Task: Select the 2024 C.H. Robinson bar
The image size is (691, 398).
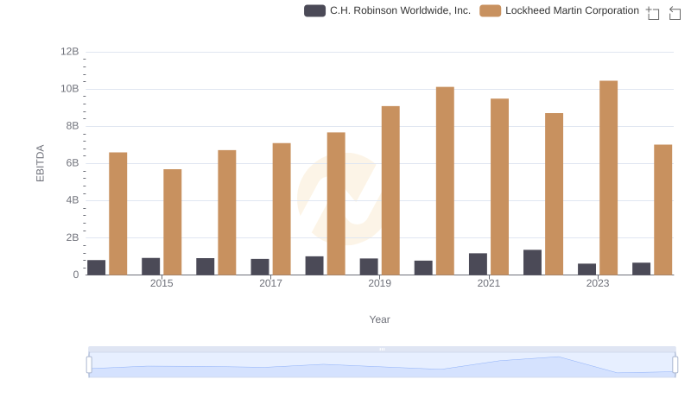Action: 641,269
